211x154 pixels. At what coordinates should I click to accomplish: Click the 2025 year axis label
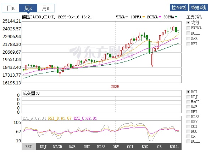click(115, 87)
